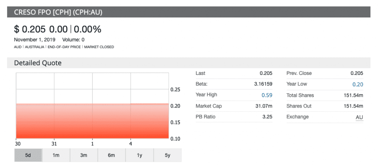Show the 6m price history
The width and height of the screenshot is (379, 168).
point(111,155)
